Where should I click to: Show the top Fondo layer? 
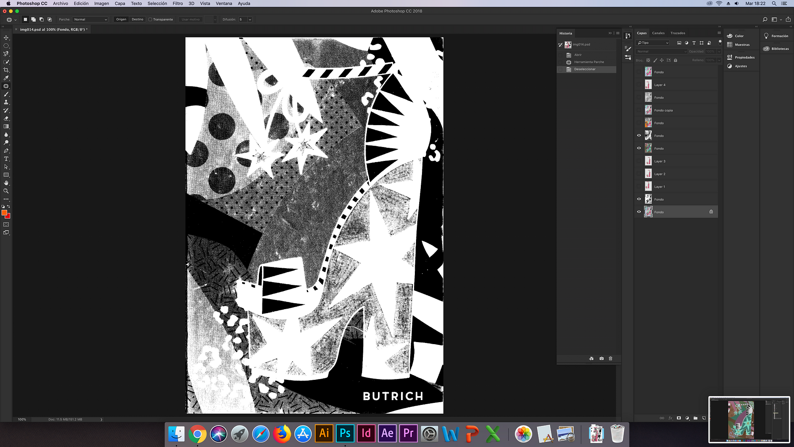click(639, 72)
